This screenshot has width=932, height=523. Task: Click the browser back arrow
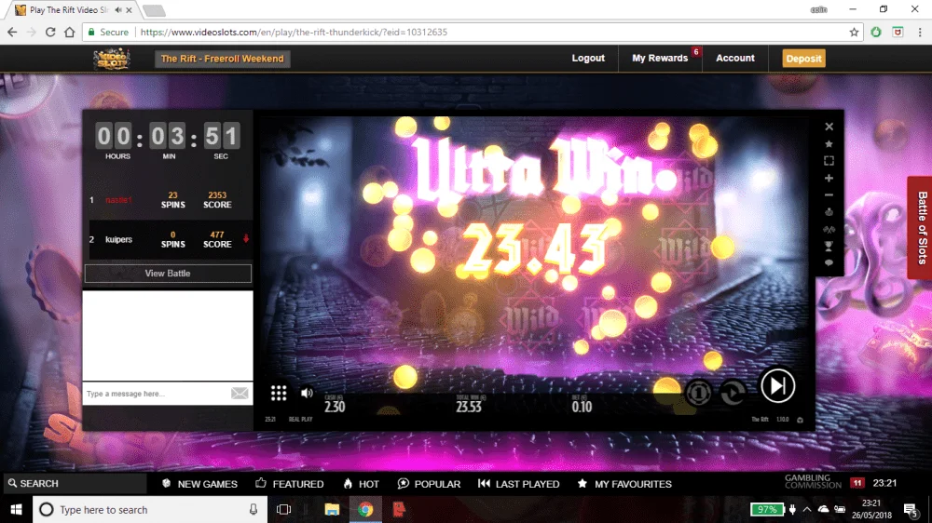point(12,32)
